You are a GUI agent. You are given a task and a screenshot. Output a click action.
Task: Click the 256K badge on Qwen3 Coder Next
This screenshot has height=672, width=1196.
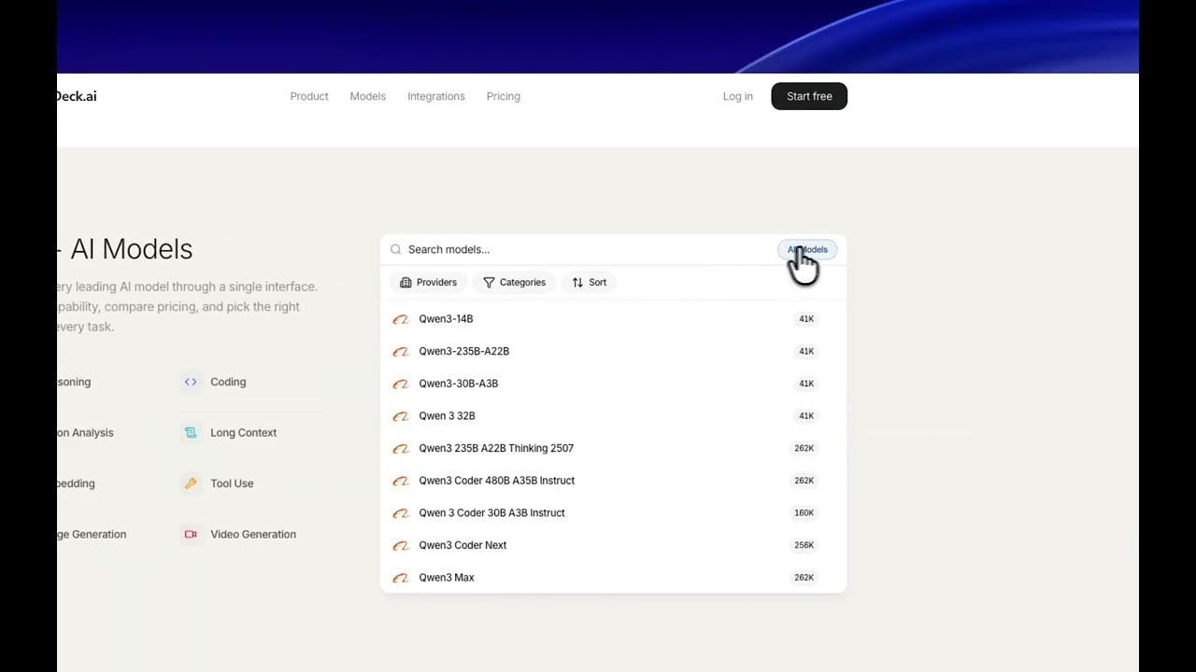(x=804, y=545)
